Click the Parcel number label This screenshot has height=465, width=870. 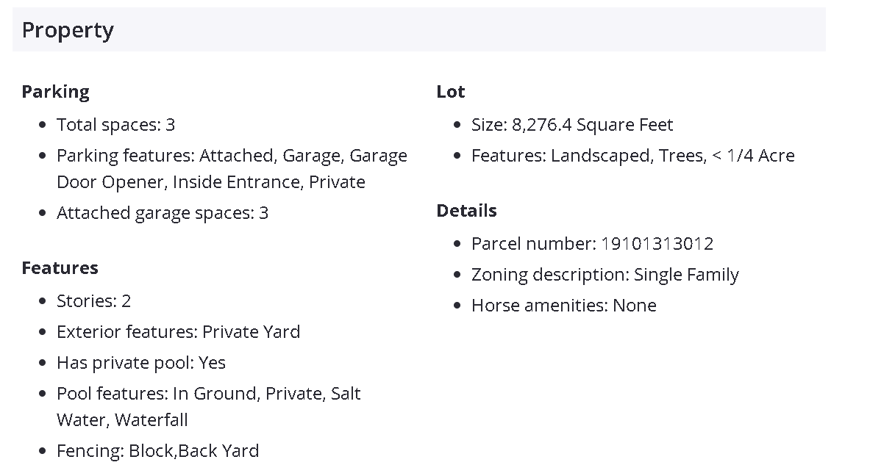click(x=533, y=244)
